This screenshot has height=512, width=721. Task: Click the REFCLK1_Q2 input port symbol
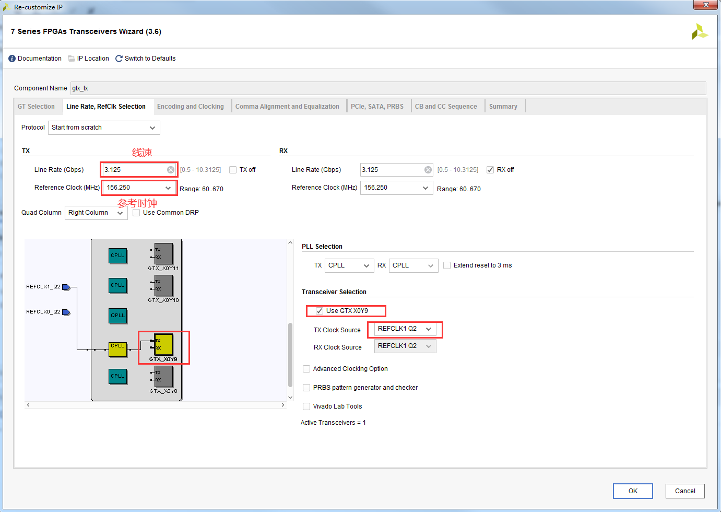tap(66, 287)
